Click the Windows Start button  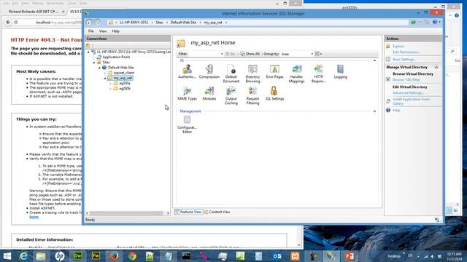pyautogui.click(x=7, y=256)
